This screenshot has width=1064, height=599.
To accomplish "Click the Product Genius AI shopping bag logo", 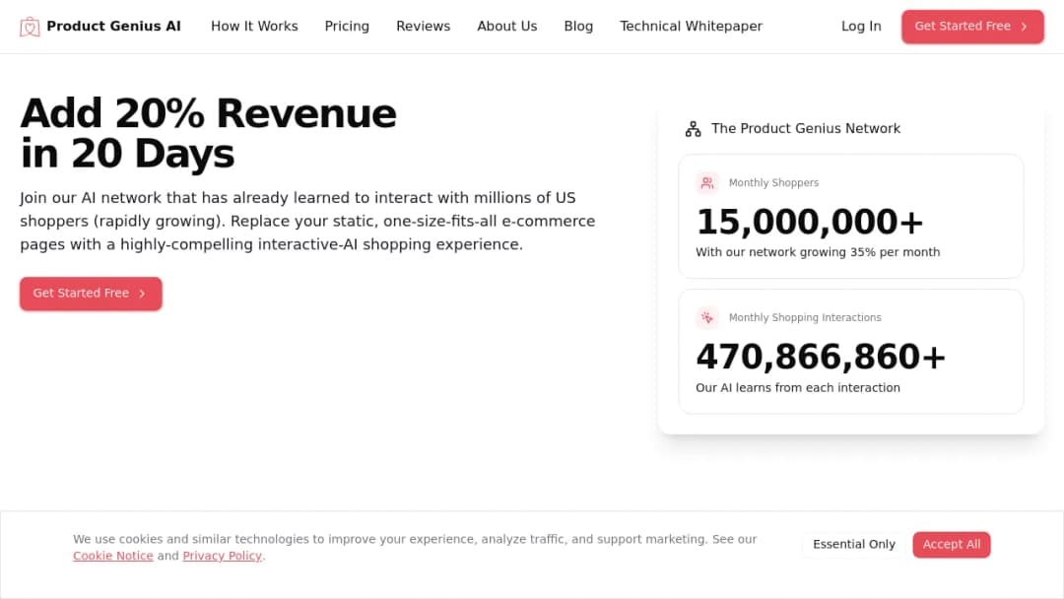I will (30, 27).
